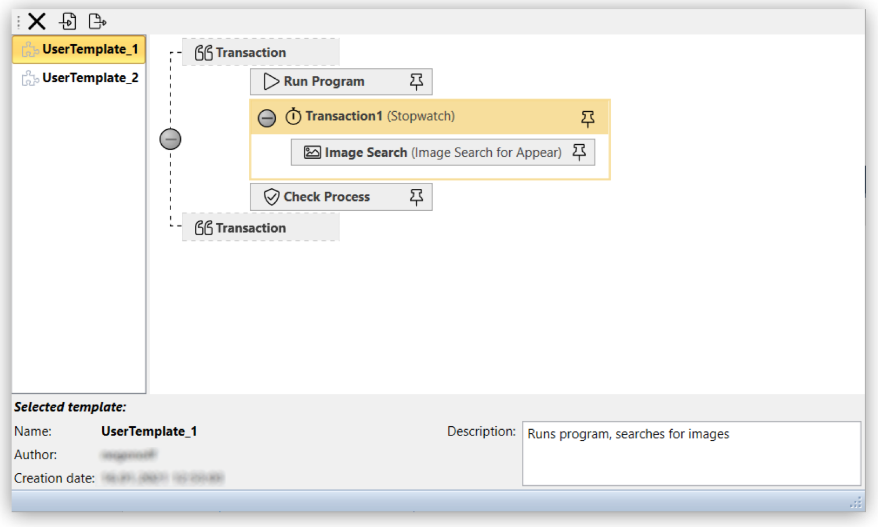Click the shield icon on Check Process
Viewport: 878px width, 527px height.
271,196
